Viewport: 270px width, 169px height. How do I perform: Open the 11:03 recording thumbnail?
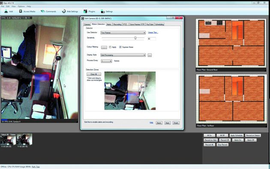[8, 140]
